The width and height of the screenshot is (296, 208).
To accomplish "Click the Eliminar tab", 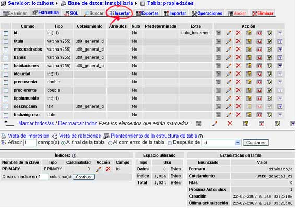I will point(263,13).
